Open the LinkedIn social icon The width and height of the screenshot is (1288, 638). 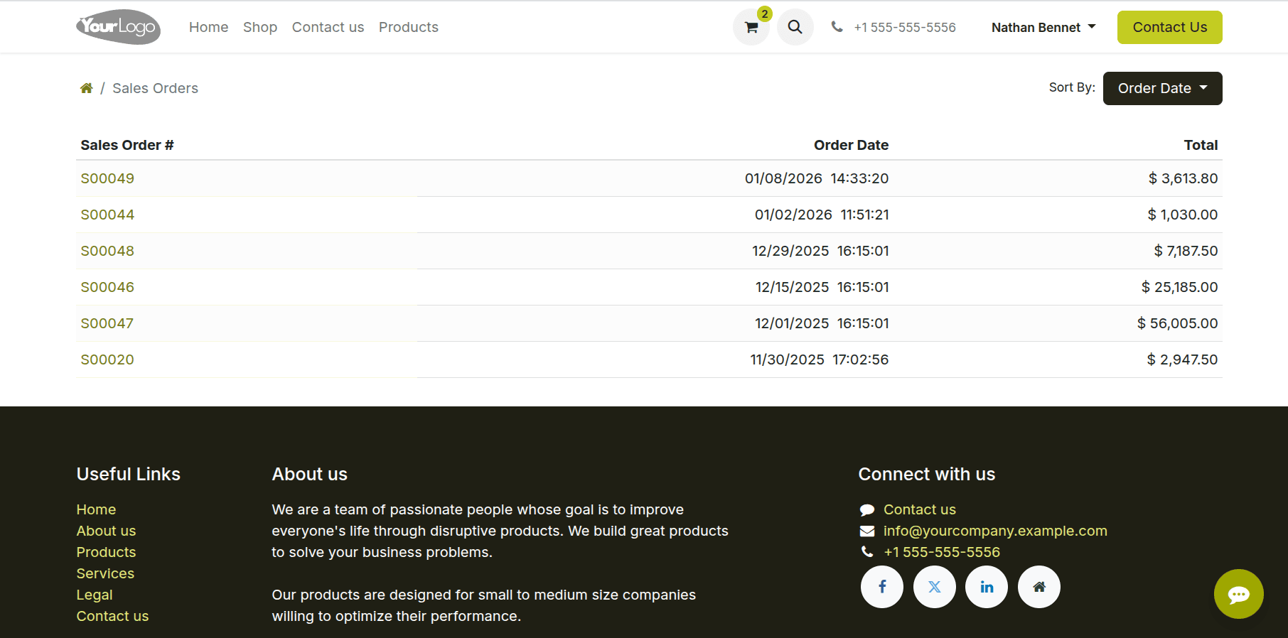(986, 587)
